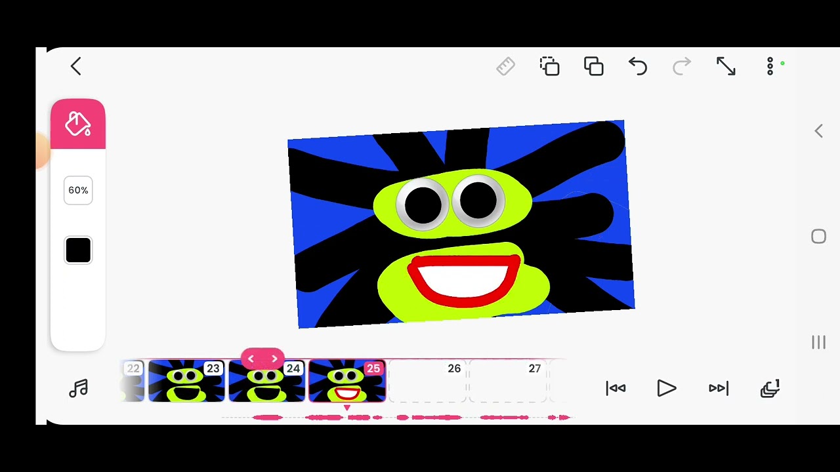Open the layers panel icon
840x472 pixels.
770,389
